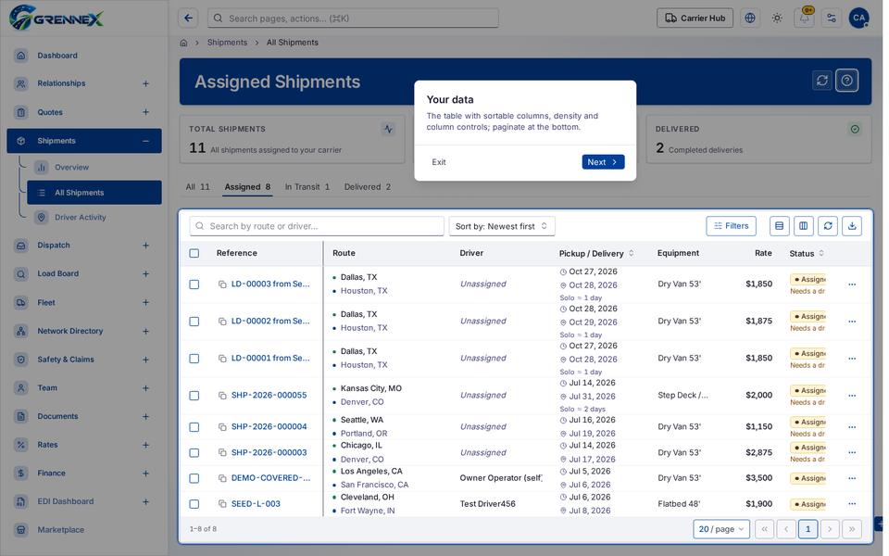Focus the Search pages, actions field
Image resolution: width=889 pixels, height=556 pixels.
coord(353,19)
